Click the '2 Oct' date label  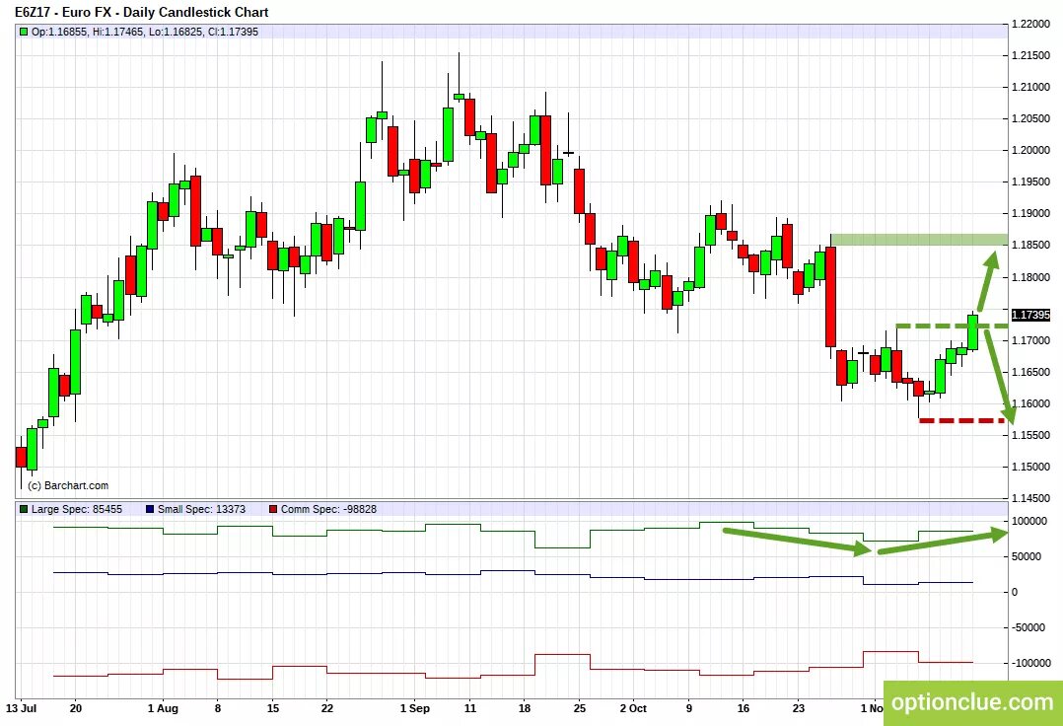click(x=633, y=708)
